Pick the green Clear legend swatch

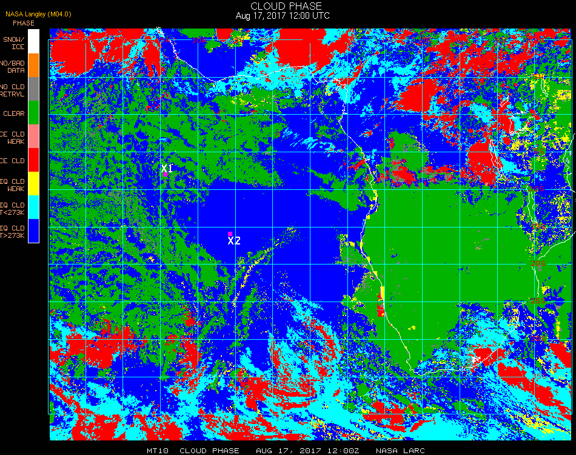click(33, 112)
